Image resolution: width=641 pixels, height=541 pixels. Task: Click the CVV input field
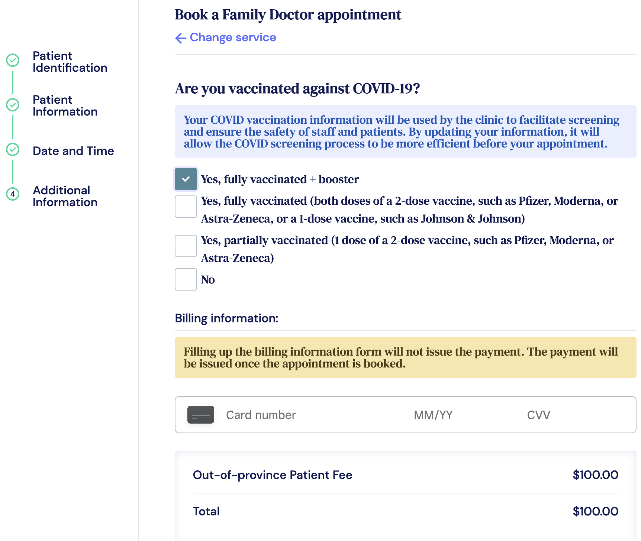click(538, 415)
